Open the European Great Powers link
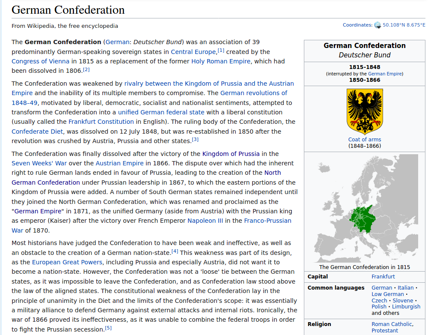Screen dimensions: 428x335 click(67, 262)
